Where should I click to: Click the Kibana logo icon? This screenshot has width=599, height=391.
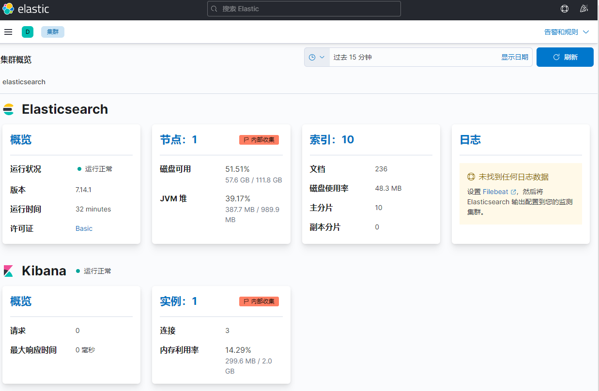coord(9,271)
